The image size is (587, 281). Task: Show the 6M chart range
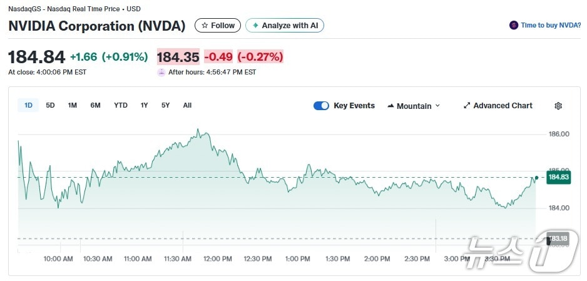(95, 105)
